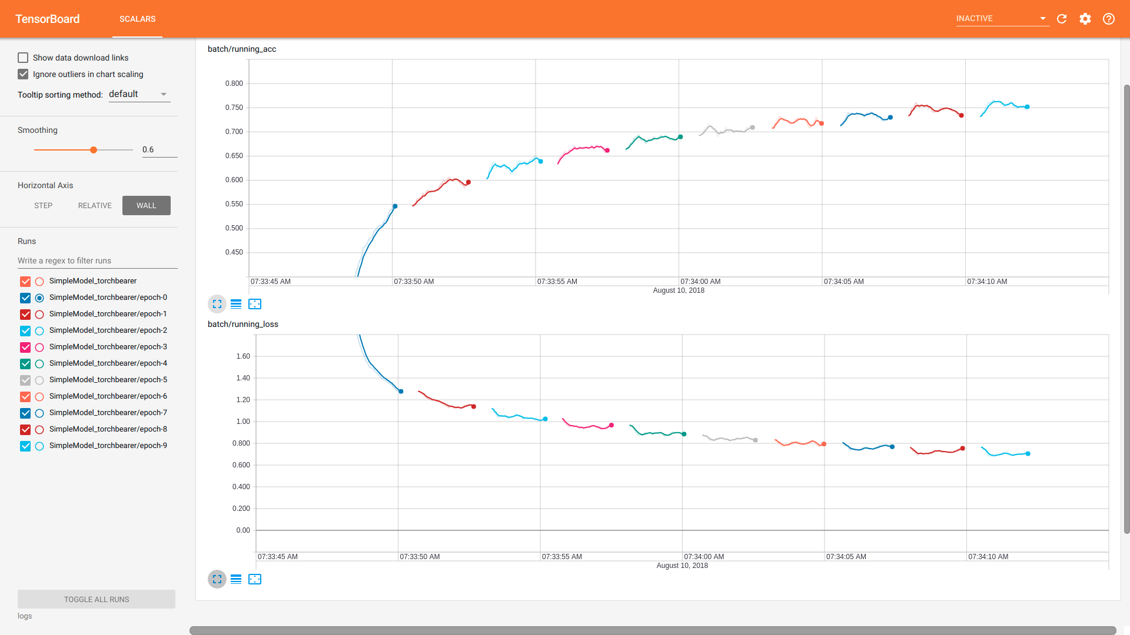Image resolution: width=1130 pixels, height=635 pixels.
Task: Enable Show data download links checkbox
Action: [23, 58]
